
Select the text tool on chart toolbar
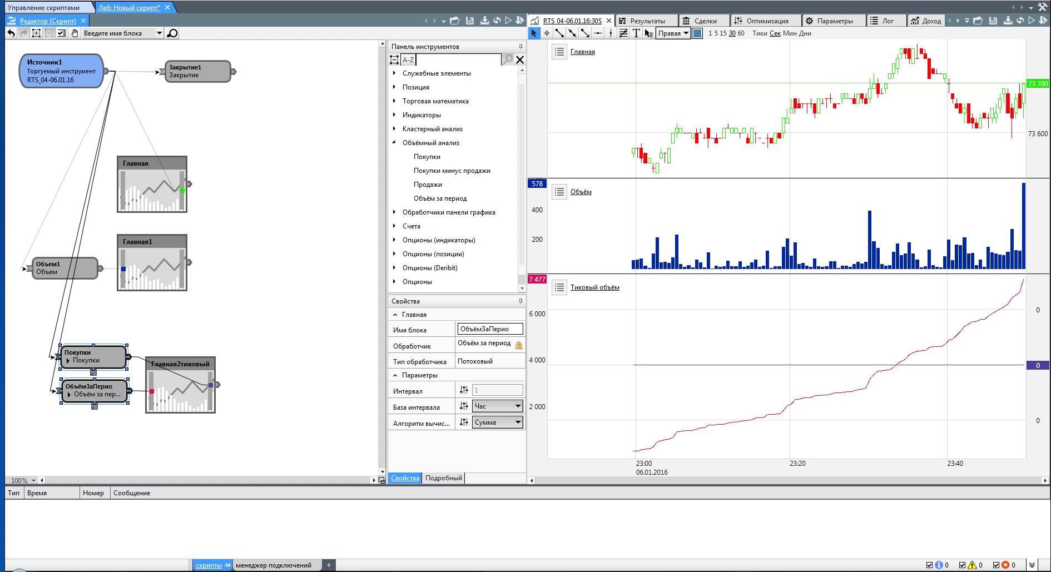click(x=636, y=33)
